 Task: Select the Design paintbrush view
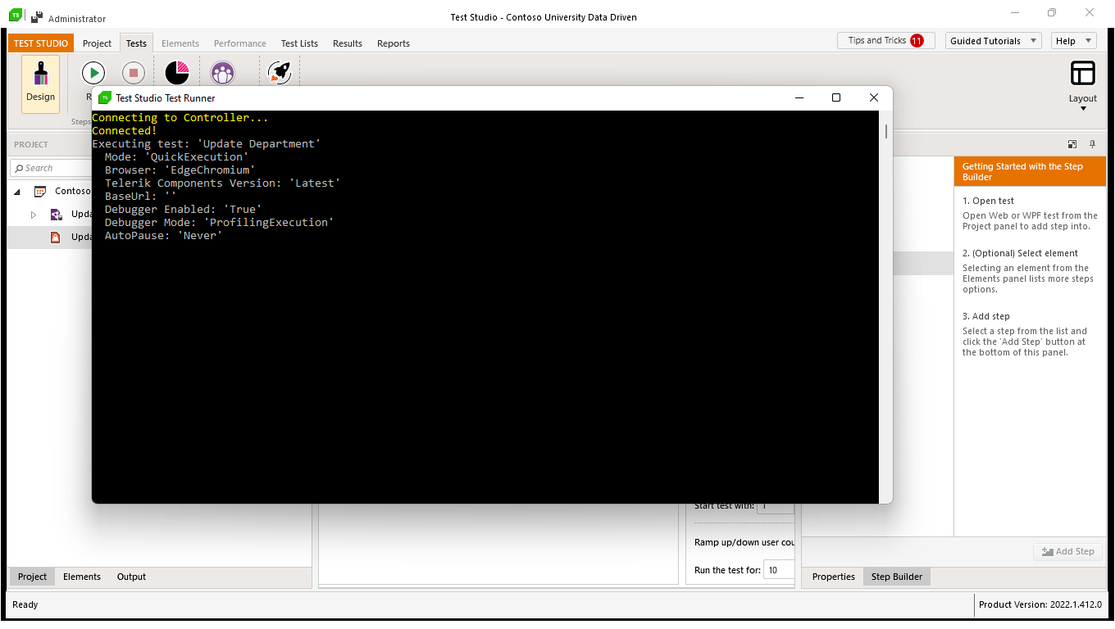(40, 84)
